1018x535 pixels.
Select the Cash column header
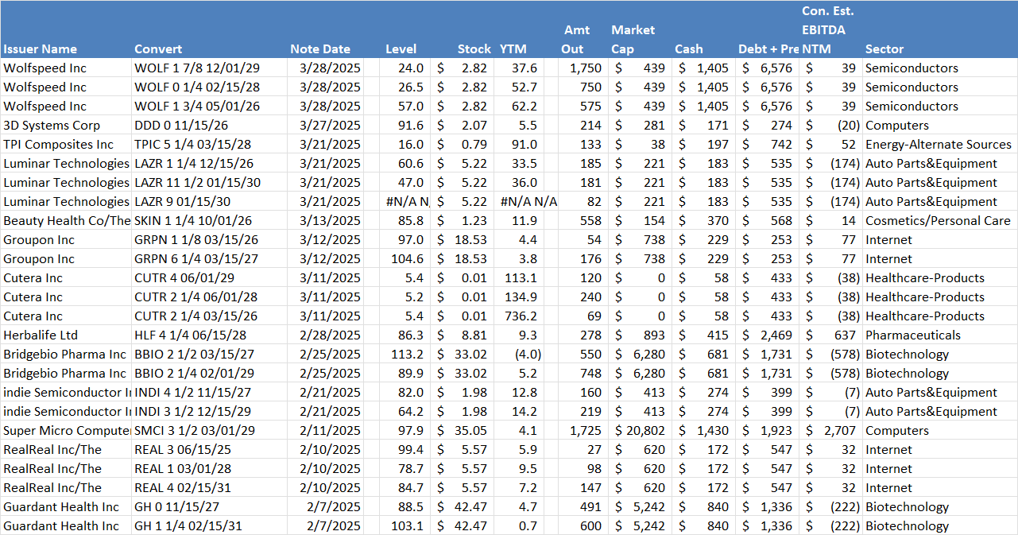click(x=689, y=48)
